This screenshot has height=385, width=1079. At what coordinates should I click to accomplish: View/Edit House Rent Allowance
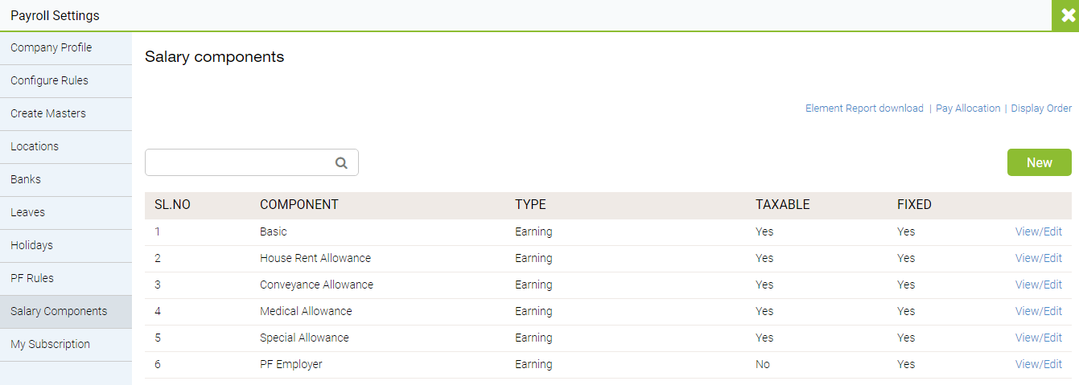click(x=1039, y=258)
